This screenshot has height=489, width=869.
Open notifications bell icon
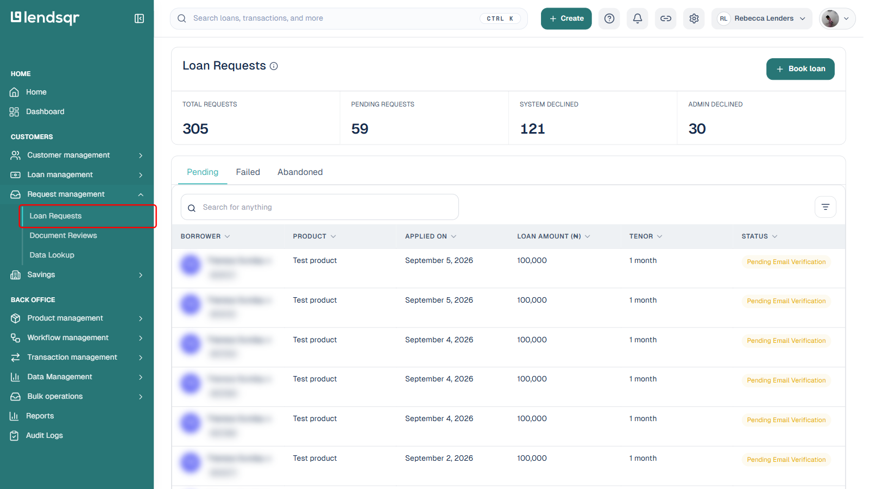638,18
